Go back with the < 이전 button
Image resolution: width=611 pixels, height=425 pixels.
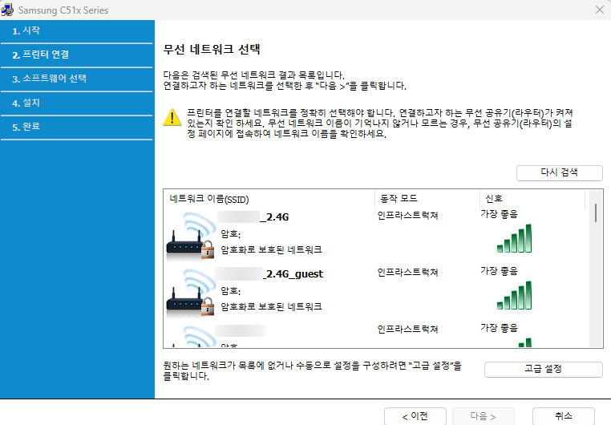[x=415, y=416]
